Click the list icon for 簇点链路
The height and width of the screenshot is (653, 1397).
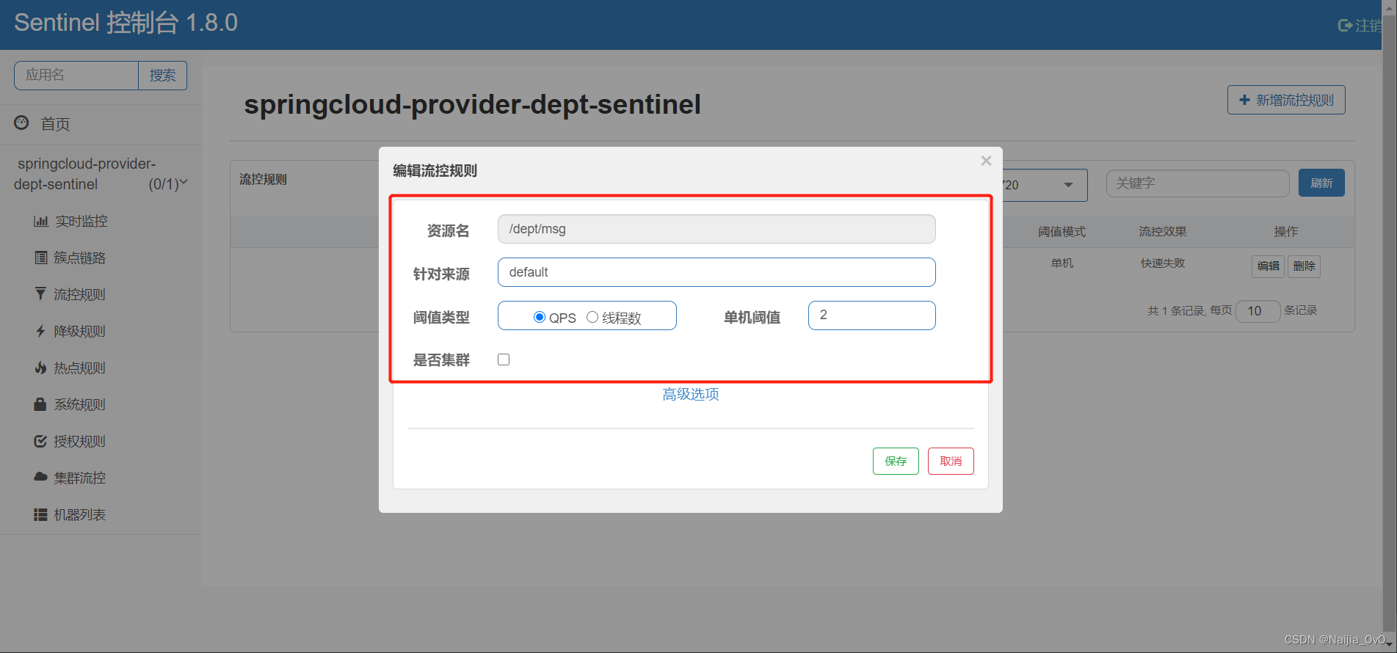tap(41, 258)
